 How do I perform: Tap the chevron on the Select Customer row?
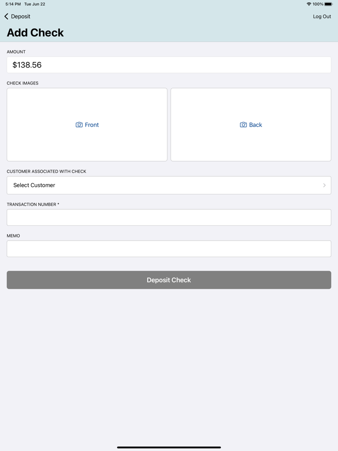tap(324, 185)
